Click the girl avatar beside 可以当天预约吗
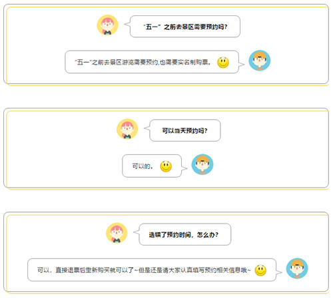This screenshot has width=333, height=298. tap(127, 129)
